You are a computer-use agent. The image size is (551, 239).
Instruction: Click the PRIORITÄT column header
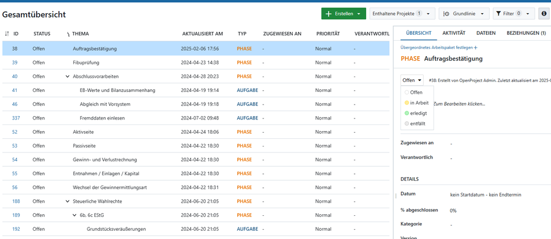[328, 34]
